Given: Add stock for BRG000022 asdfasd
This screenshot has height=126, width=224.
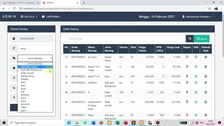Looking at the screenshot, I should click(x=206, y=83).
